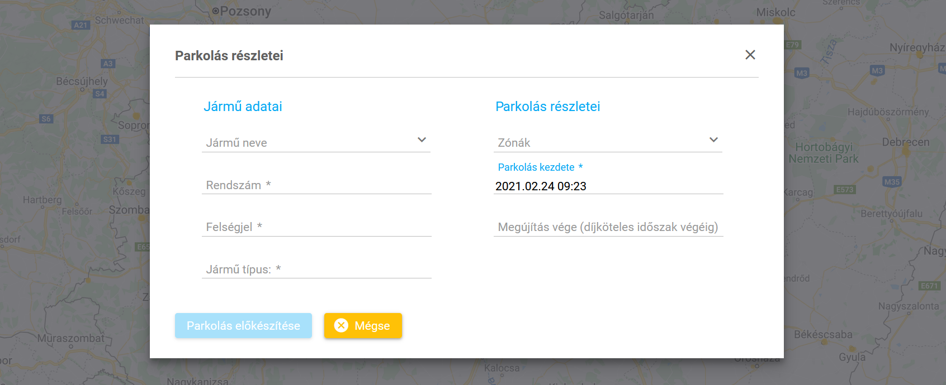Select the Jármű neve combo box field
946x385 pixels.
(308, 143)
